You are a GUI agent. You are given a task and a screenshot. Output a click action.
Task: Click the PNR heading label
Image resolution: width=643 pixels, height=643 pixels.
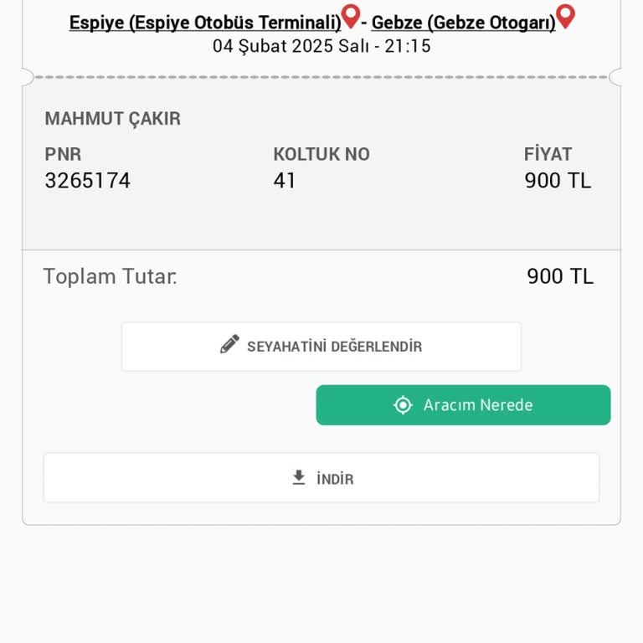[63, 154]
